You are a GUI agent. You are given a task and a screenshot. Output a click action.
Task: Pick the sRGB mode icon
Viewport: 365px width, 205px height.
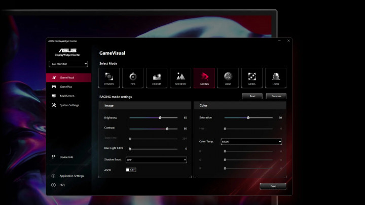click(x=228, y=78)
